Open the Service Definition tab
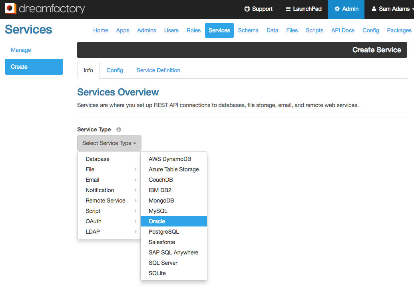414x286 pixels. tap(158, 70)
